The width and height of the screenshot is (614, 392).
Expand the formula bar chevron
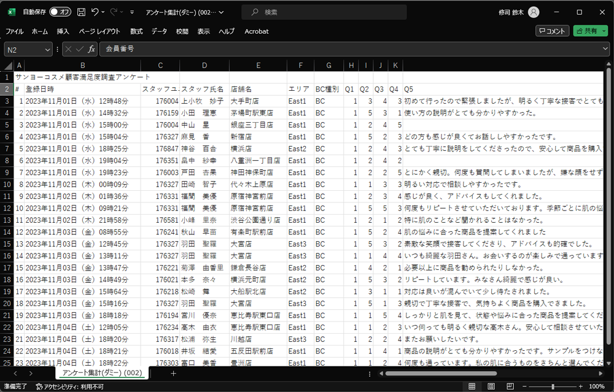pyautogui.click(x=605, y=49)
